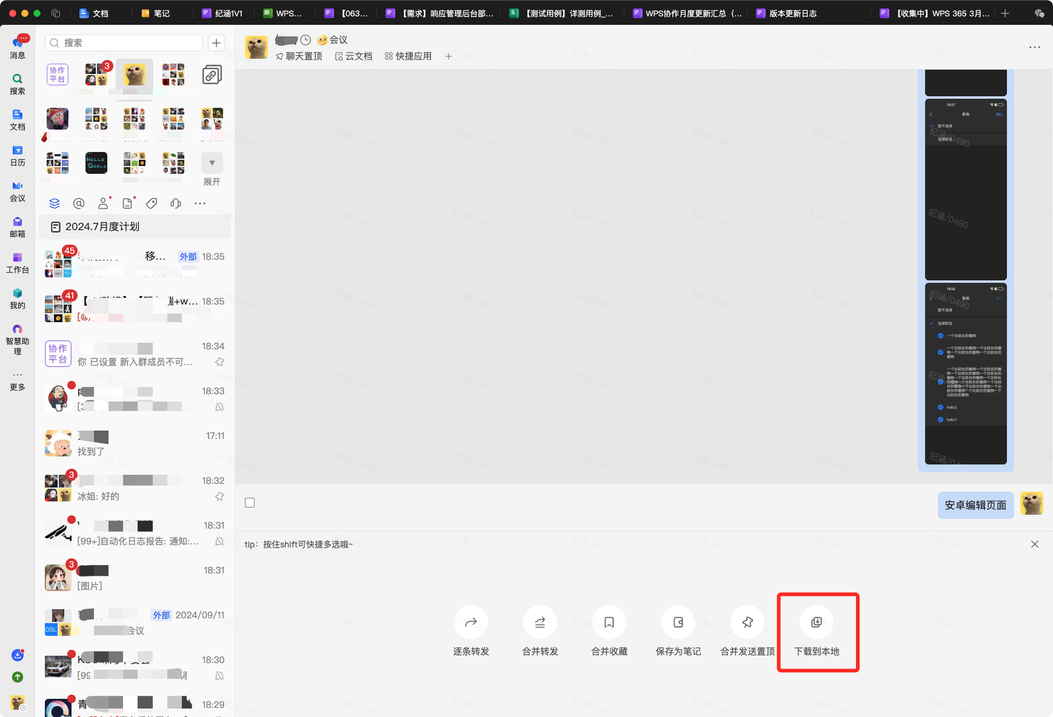Open 日历 calendar in left sidebar

18,155
